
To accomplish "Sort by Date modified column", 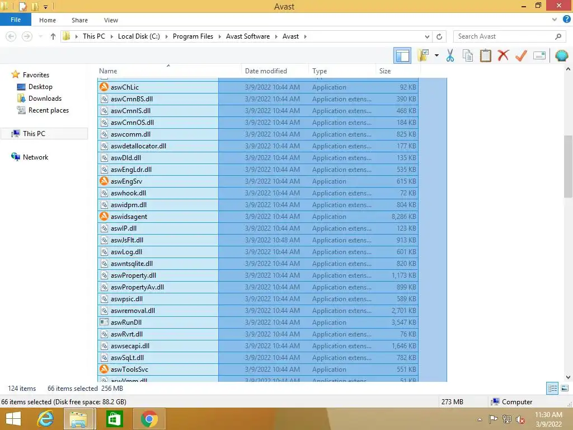I will [266, 71].
